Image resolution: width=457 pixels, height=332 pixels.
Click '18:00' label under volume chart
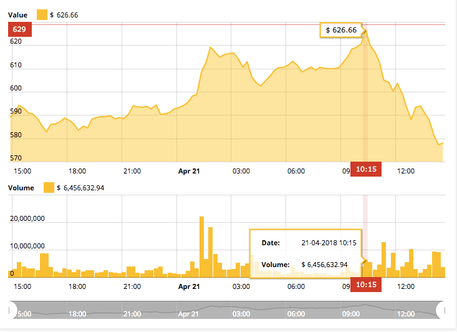coord(77,286)
